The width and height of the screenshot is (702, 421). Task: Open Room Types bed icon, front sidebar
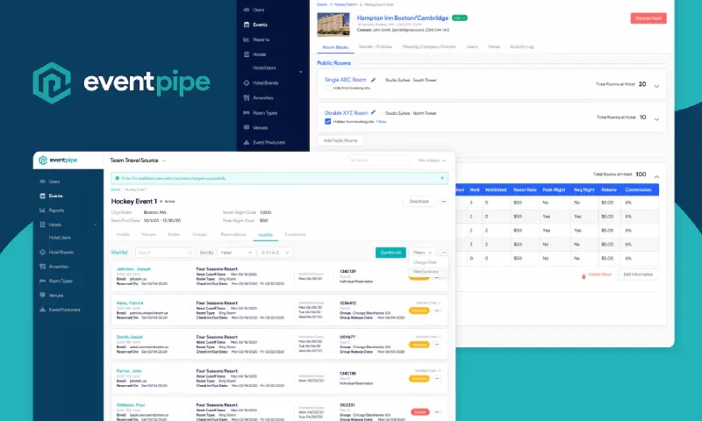(x=42, y=281)
